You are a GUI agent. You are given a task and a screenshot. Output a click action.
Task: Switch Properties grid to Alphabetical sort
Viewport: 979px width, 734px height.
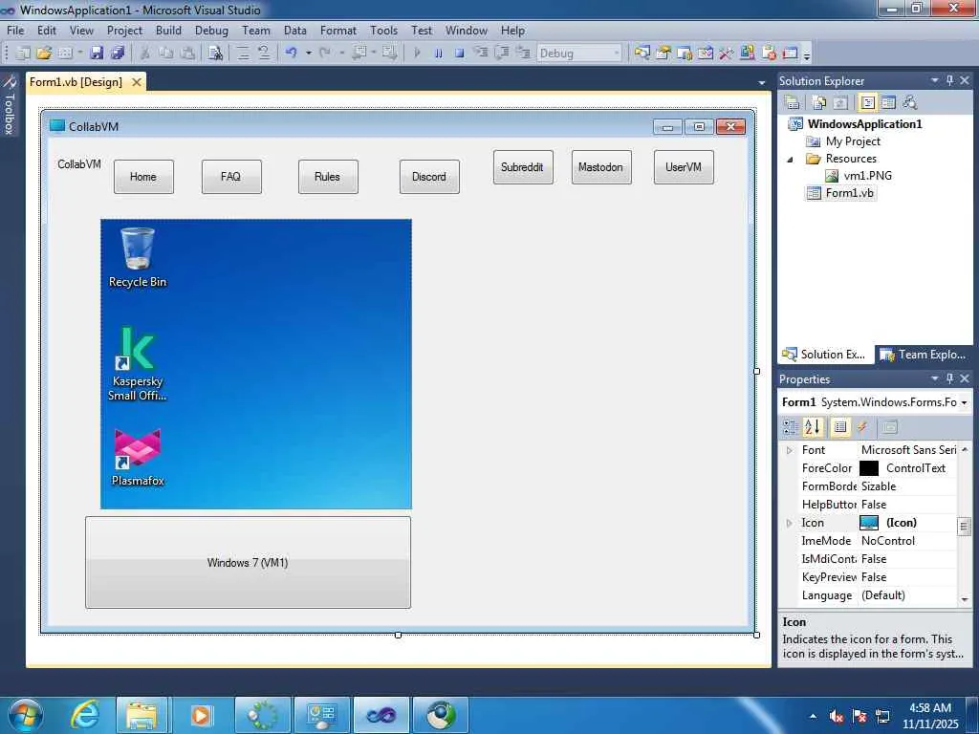[x=813, y=427]
